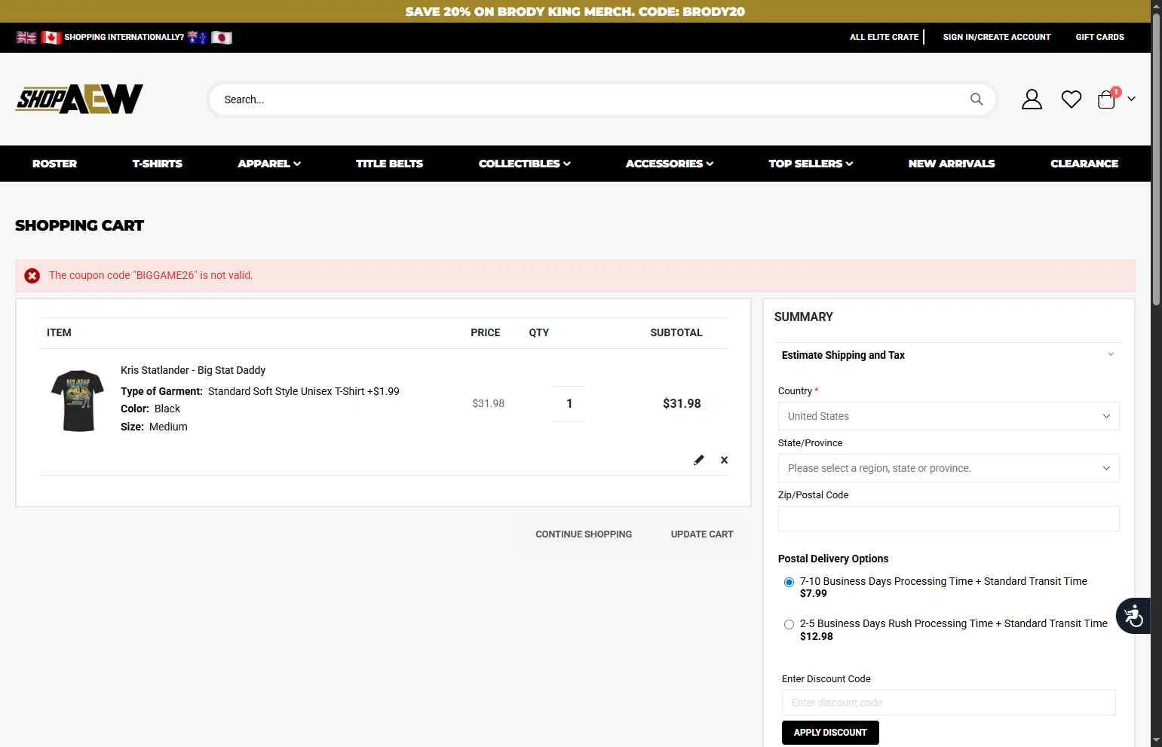Focus the Zip/Postal Code field
The image size is (1162, 747).
[x=949, y=519]
